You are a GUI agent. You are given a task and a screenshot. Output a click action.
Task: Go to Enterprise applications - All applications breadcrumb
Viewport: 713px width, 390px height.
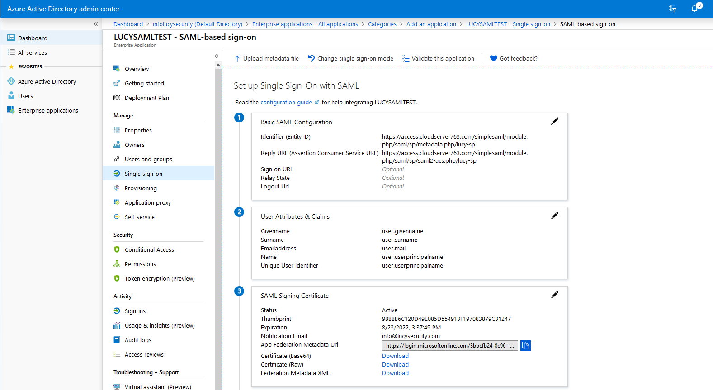305,24
